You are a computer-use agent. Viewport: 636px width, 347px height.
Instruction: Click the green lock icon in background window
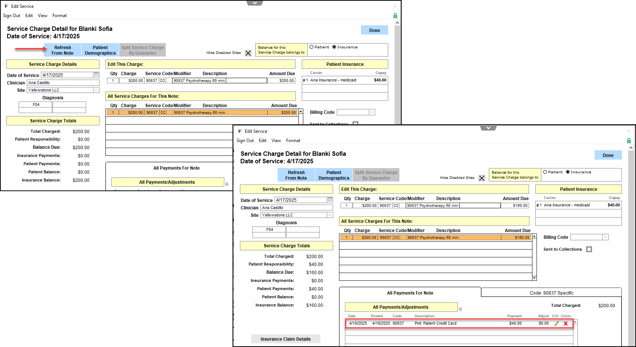pos(395,16)
